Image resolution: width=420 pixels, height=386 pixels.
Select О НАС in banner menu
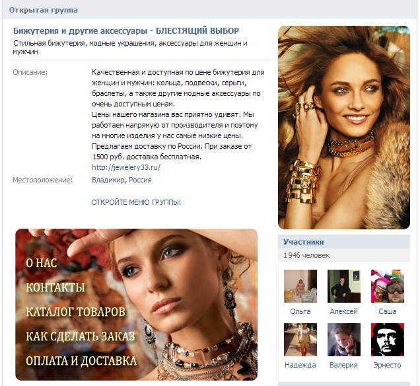tap(41, 263)
